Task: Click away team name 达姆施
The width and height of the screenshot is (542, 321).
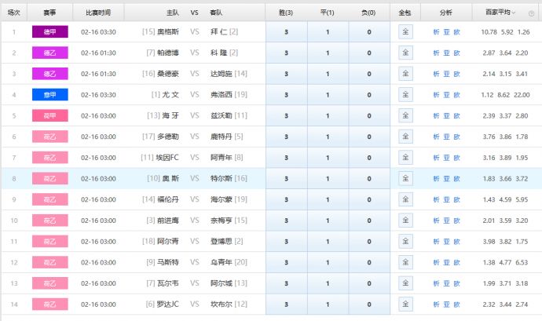Action: point(222,74)
